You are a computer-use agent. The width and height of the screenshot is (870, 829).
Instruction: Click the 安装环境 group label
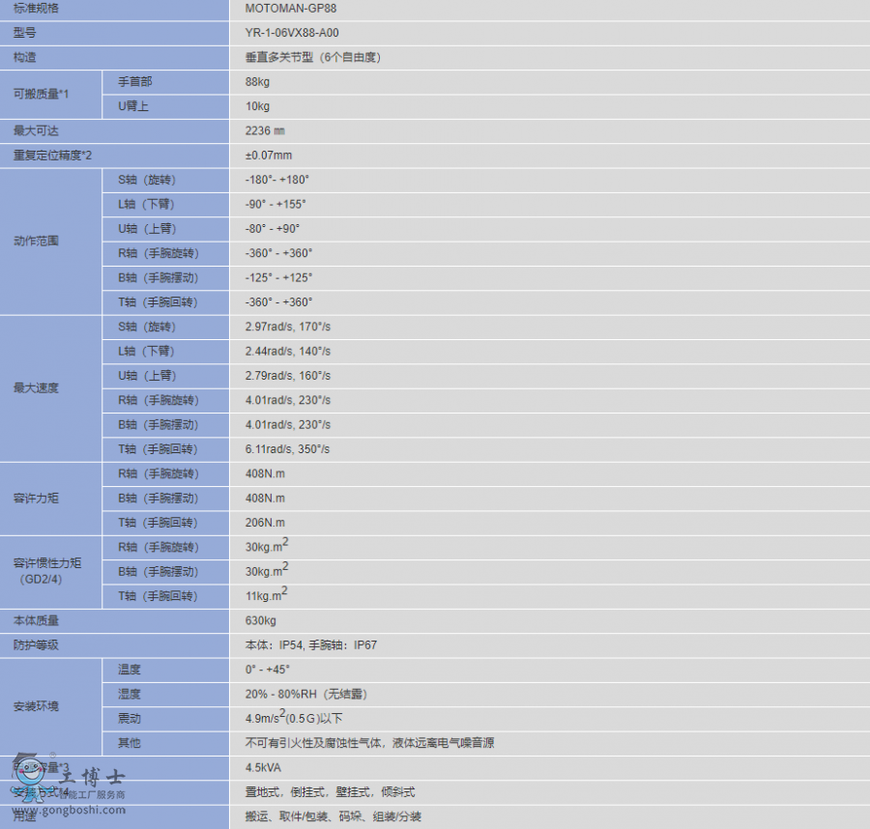[36, 706]
